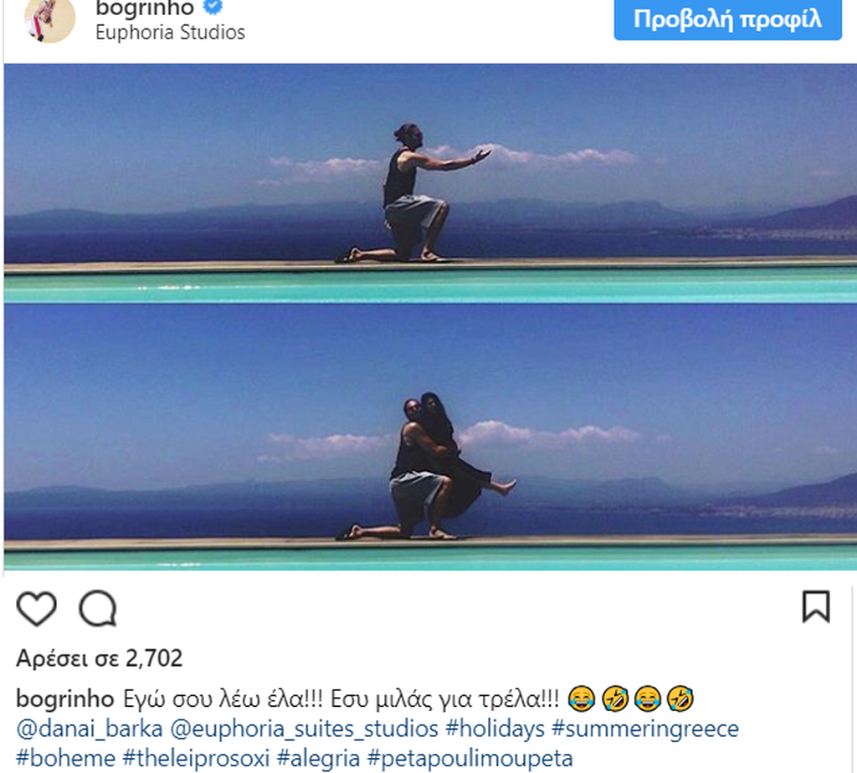View who liked via Αρέσει σε 2,702
This screenshot has width=857, height=773.
click(99, 658)
